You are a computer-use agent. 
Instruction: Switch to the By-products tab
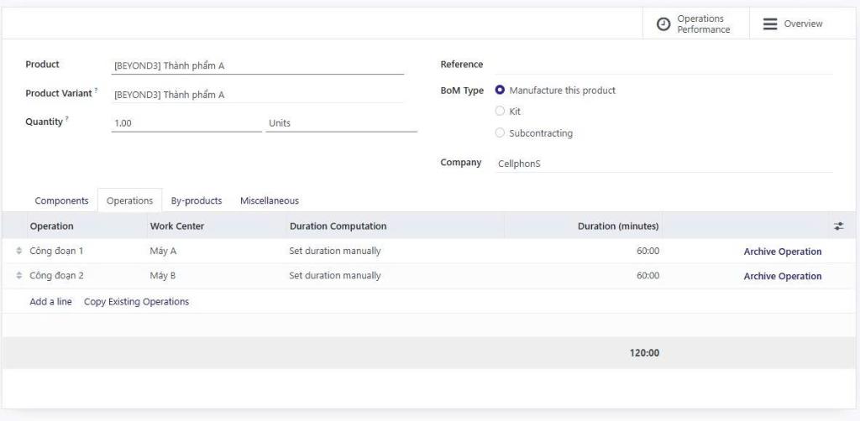click(197, 201)
